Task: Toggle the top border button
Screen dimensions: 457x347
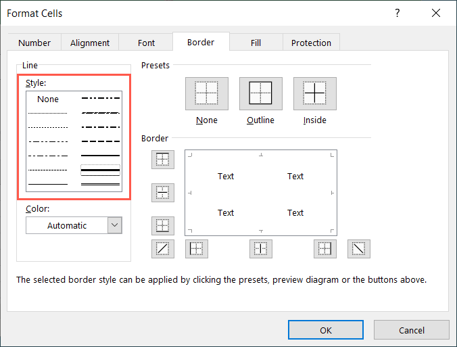Action: pos(163,160)
